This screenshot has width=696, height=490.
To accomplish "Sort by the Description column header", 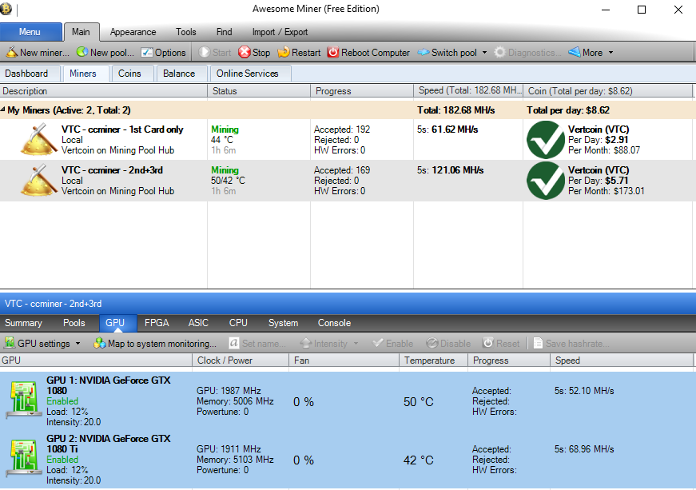I will (103, 91).
